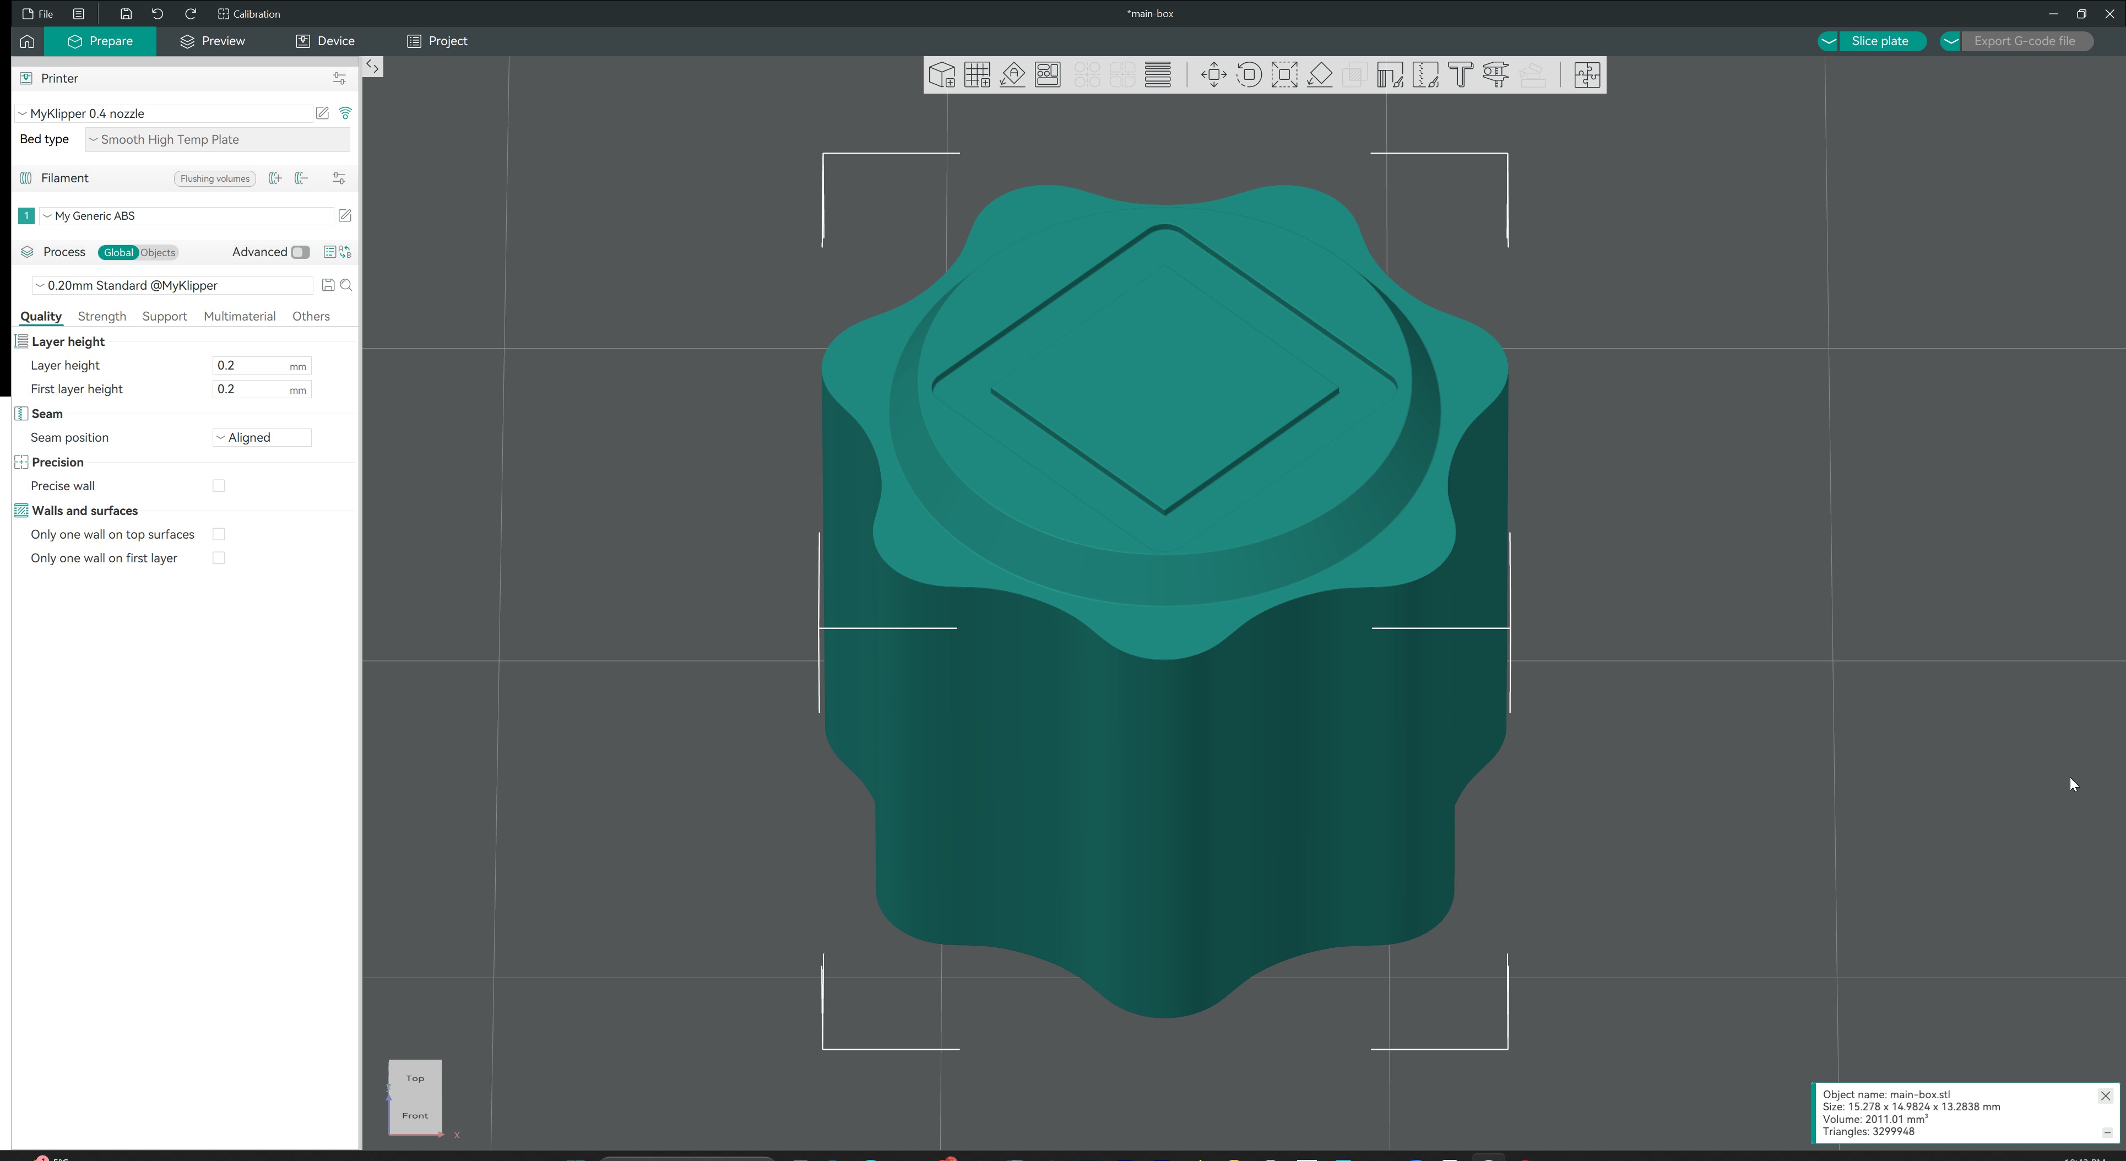Click the printer Wi-Fi connection icon

345,114
